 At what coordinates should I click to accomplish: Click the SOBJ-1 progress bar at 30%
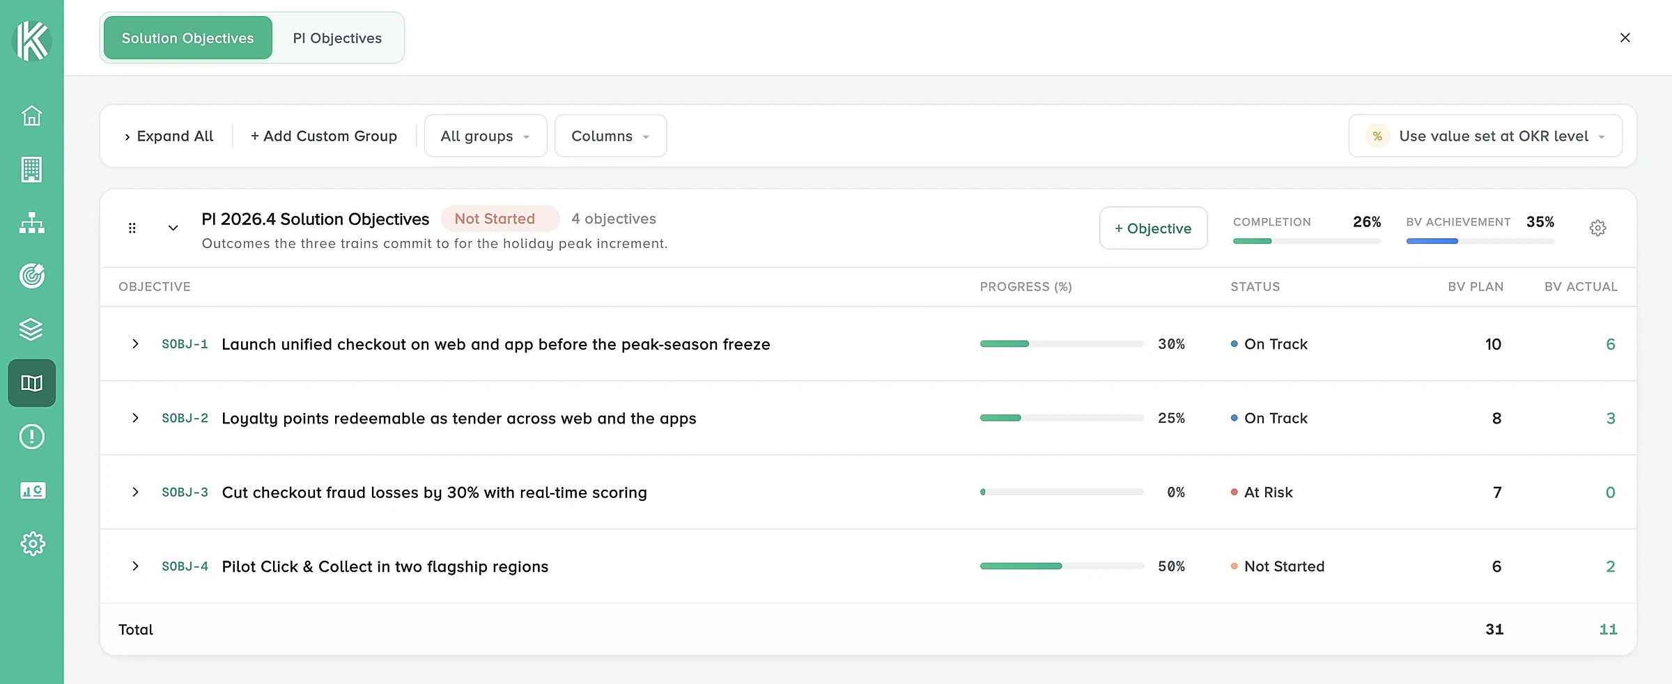pyautogui.click(x=1062, y=344)
